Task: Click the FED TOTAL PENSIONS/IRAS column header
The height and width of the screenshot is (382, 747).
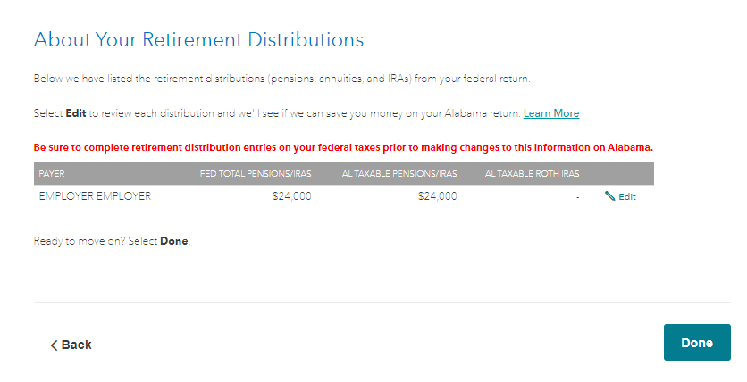Action: click(256, 173)
